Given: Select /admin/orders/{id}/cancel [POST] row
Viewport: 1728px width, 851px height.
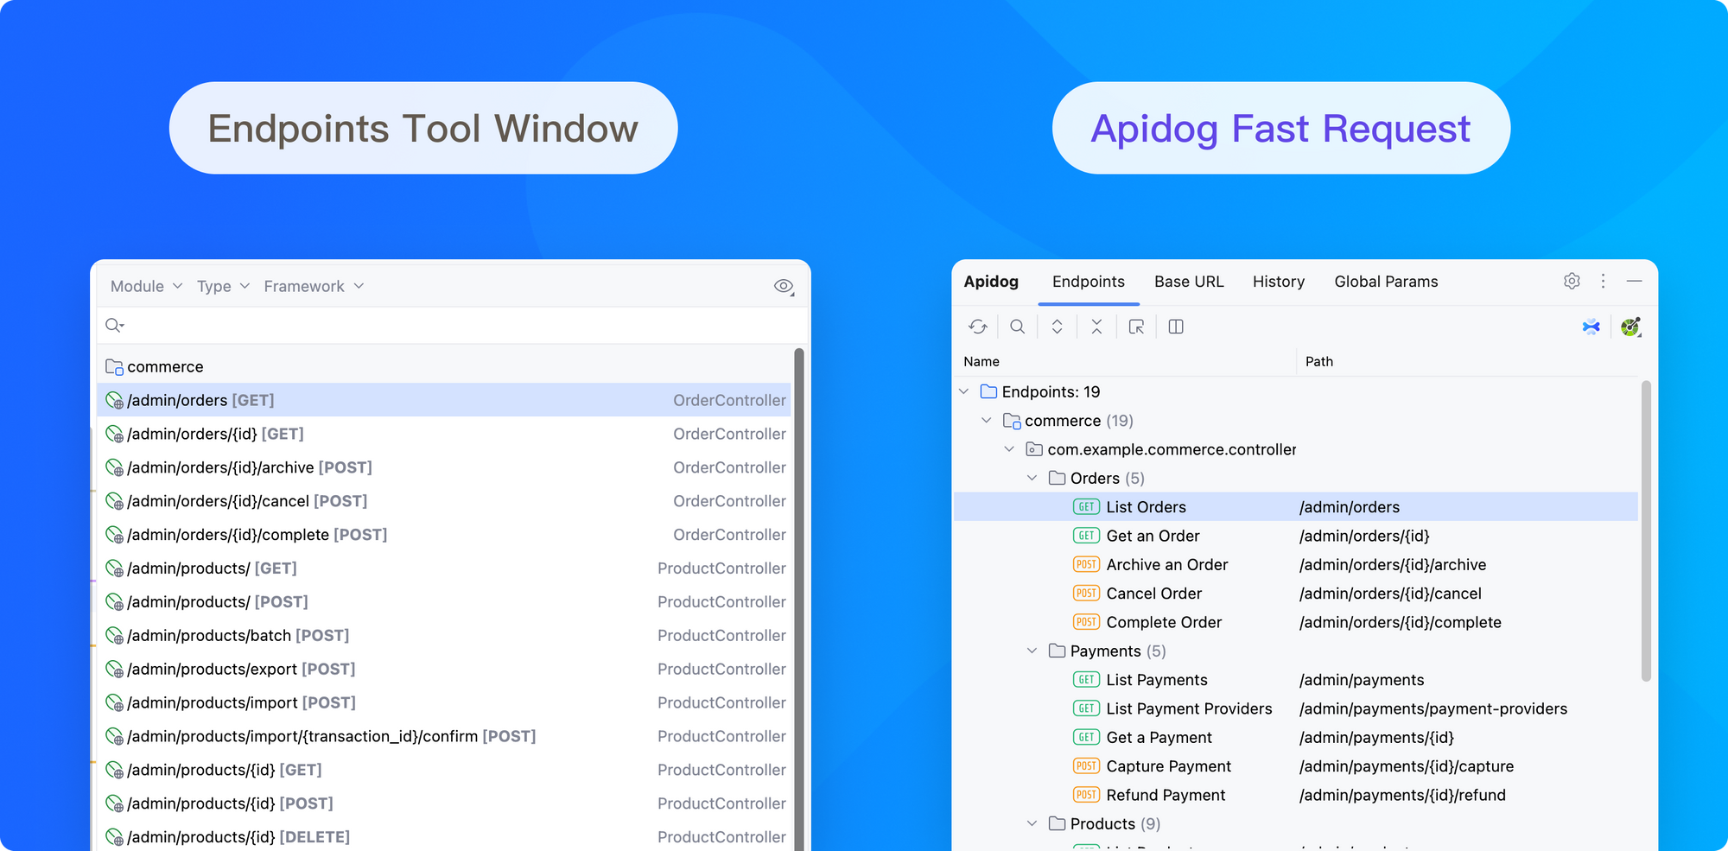Looking at the screenshot, I should coord(444,501).
